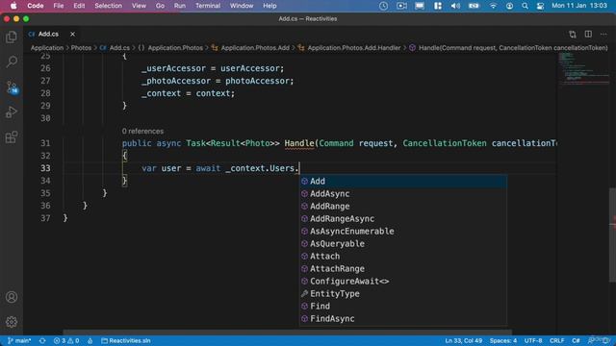Select the C# language mode indicator

(576, 340)
